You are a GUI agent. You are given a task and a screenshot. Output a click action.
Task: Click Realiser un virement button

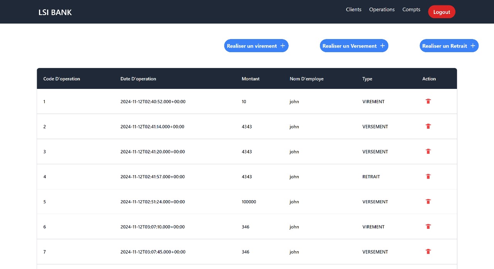pyautogui.click(x=256, y=46)
